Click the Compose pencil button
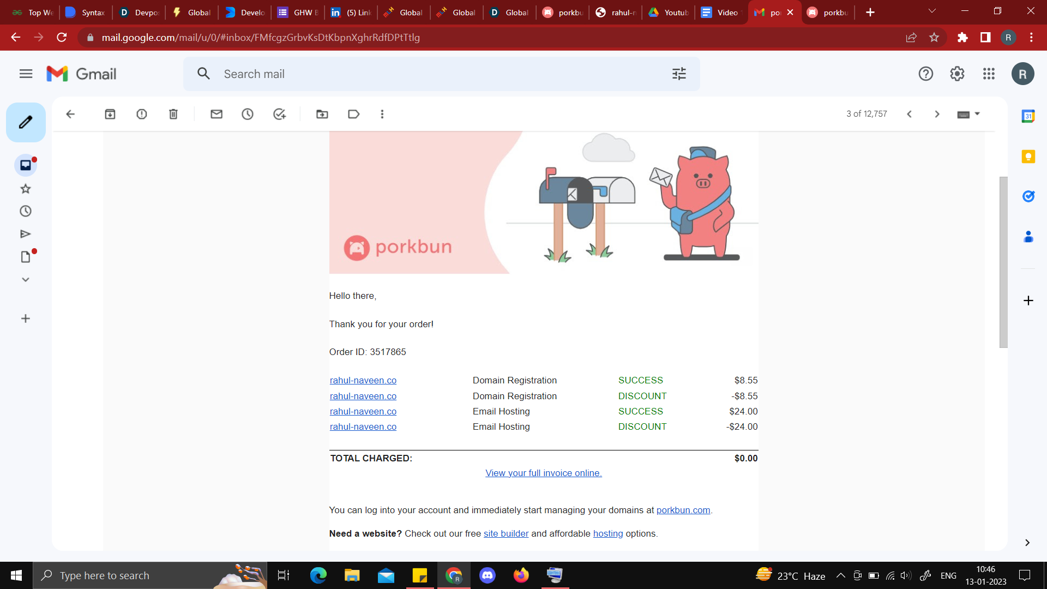Screen dimensions: 1047x589 tap(26, 122)
